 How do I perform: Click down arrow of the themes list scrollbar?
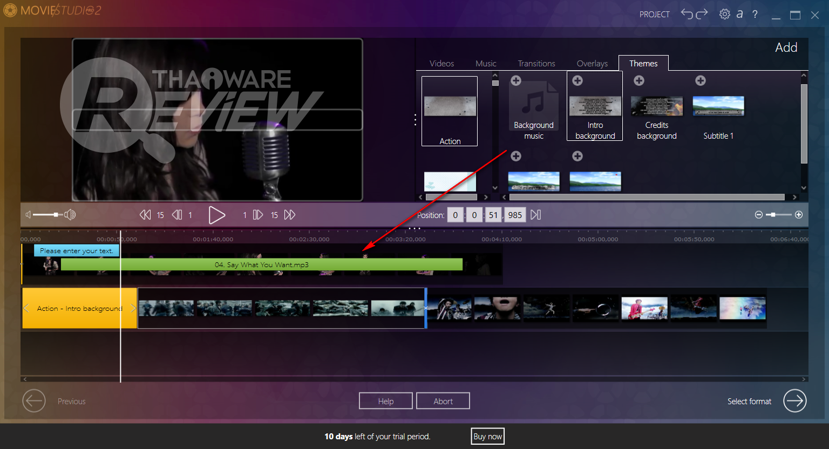495,188
